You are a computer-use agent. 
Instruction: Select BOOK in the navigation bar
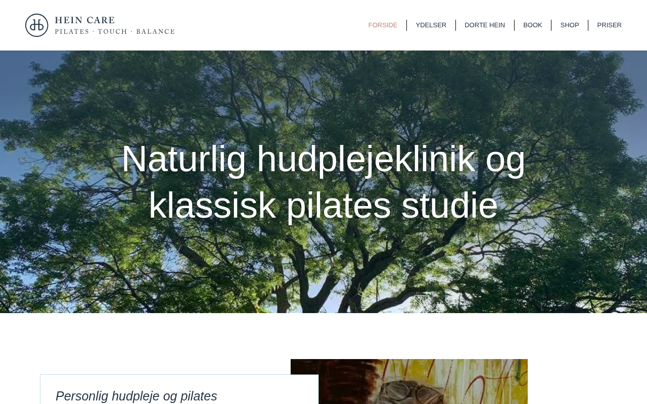pyautogui.click(x=533, y=25)
